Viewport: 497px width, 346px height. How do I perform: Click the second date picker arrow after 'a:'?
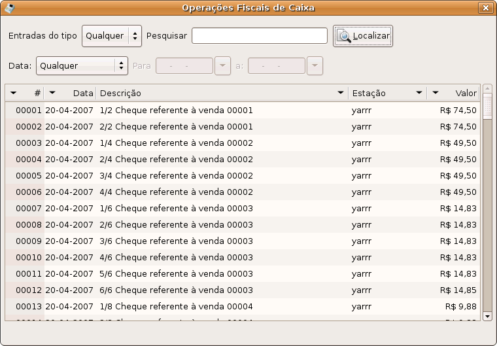point(315,66)
